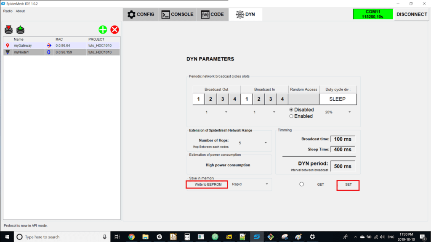Open the duty cycle 20% dropdown

click(338, 112)
